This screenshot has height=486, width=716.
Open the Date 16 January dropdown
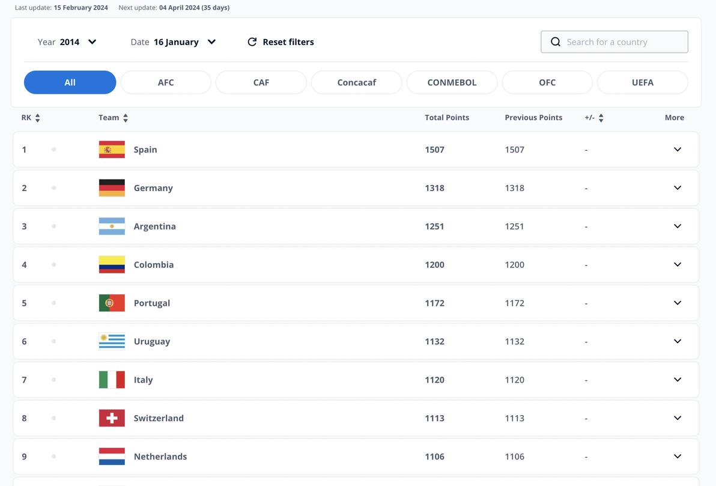pyautogui.click(x=173, y=42)
